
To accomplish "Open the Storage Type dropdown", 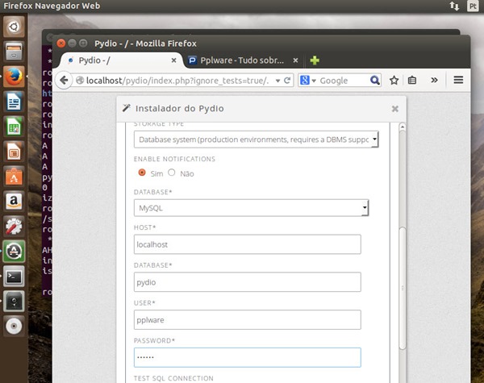I will [257, 139].
